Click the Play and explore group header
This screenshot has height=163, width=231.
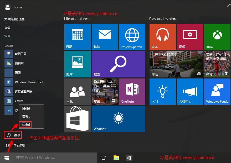click(x=163, y=19)
